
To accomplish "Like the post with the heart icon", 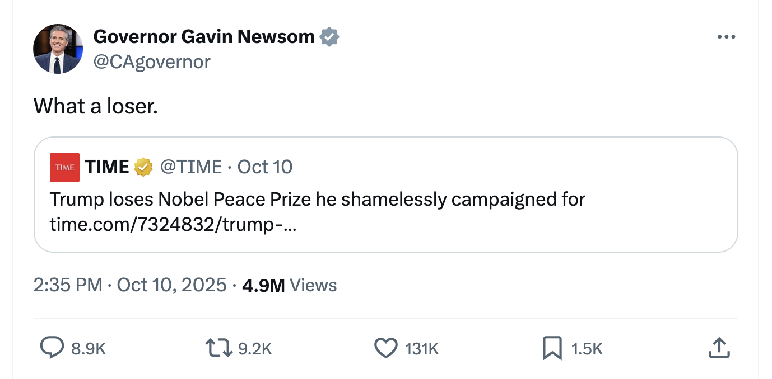I will tap(385, 348).
